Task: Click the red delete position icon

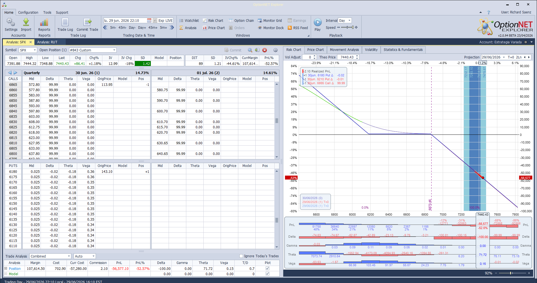Action: (265, 50)
